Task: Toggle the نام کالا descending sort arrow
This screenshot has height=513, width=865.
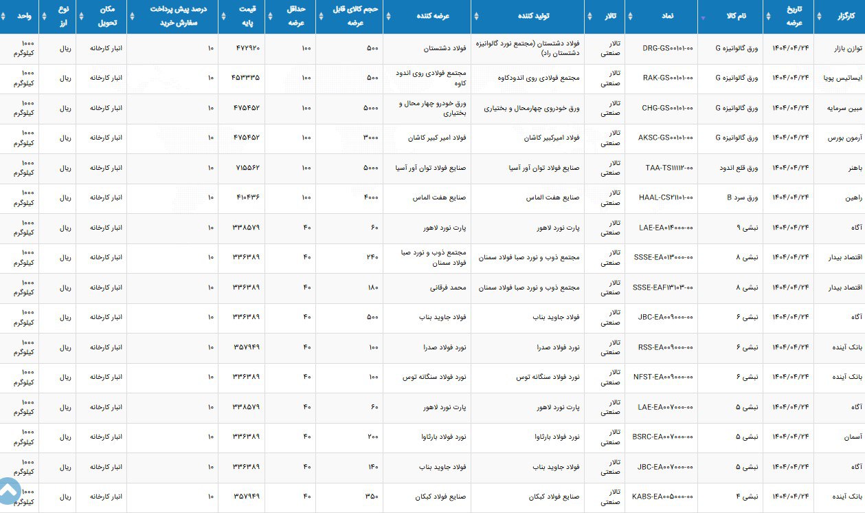Action: click(x=702, y=18)
